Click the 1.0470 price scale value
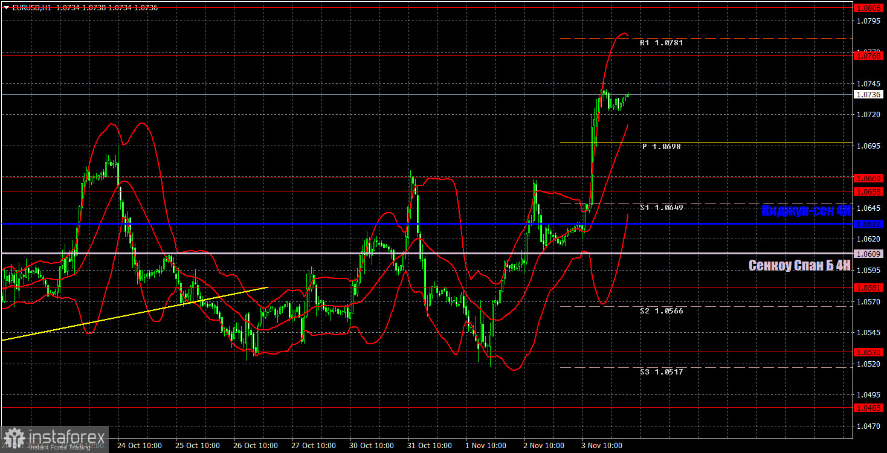Screen dimensions: 887x453 tap(869, 426)
